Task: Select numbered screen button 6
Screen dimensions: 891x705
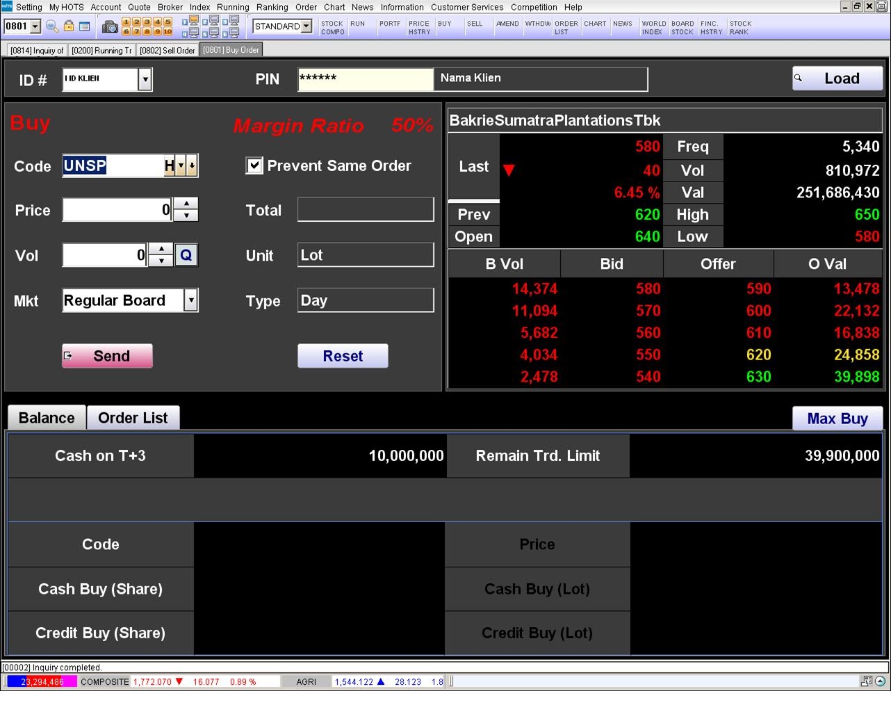Action: coord(126,31)
